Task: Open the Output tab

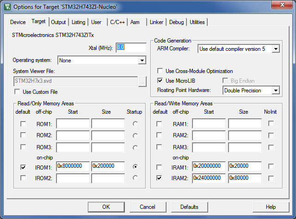Action: [x=58, y=22]
